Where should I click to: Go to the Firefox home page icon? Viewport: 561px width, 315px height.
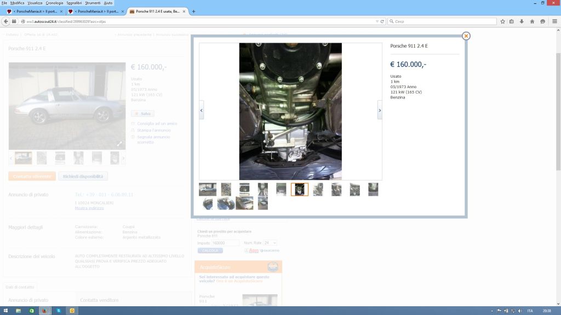532,21
